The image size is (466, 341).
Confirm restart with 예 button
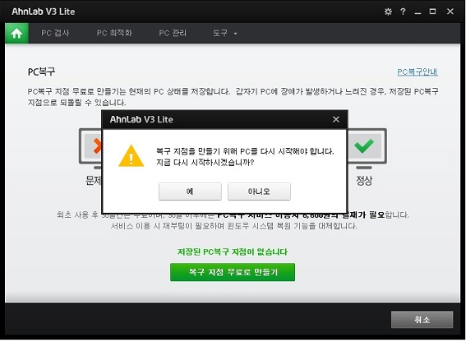pyautogui.click(x=190, y=191)
